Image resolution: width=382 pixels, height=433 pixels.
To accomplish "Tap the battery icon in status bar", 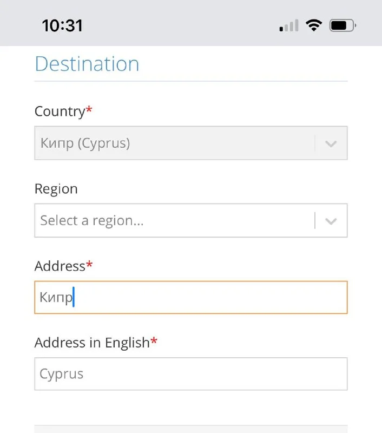I will 343,25.
